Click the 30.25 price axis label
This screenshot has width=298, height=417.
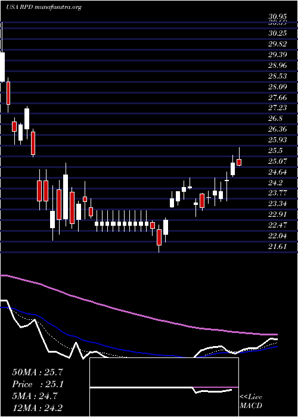[x=277, y=33]
